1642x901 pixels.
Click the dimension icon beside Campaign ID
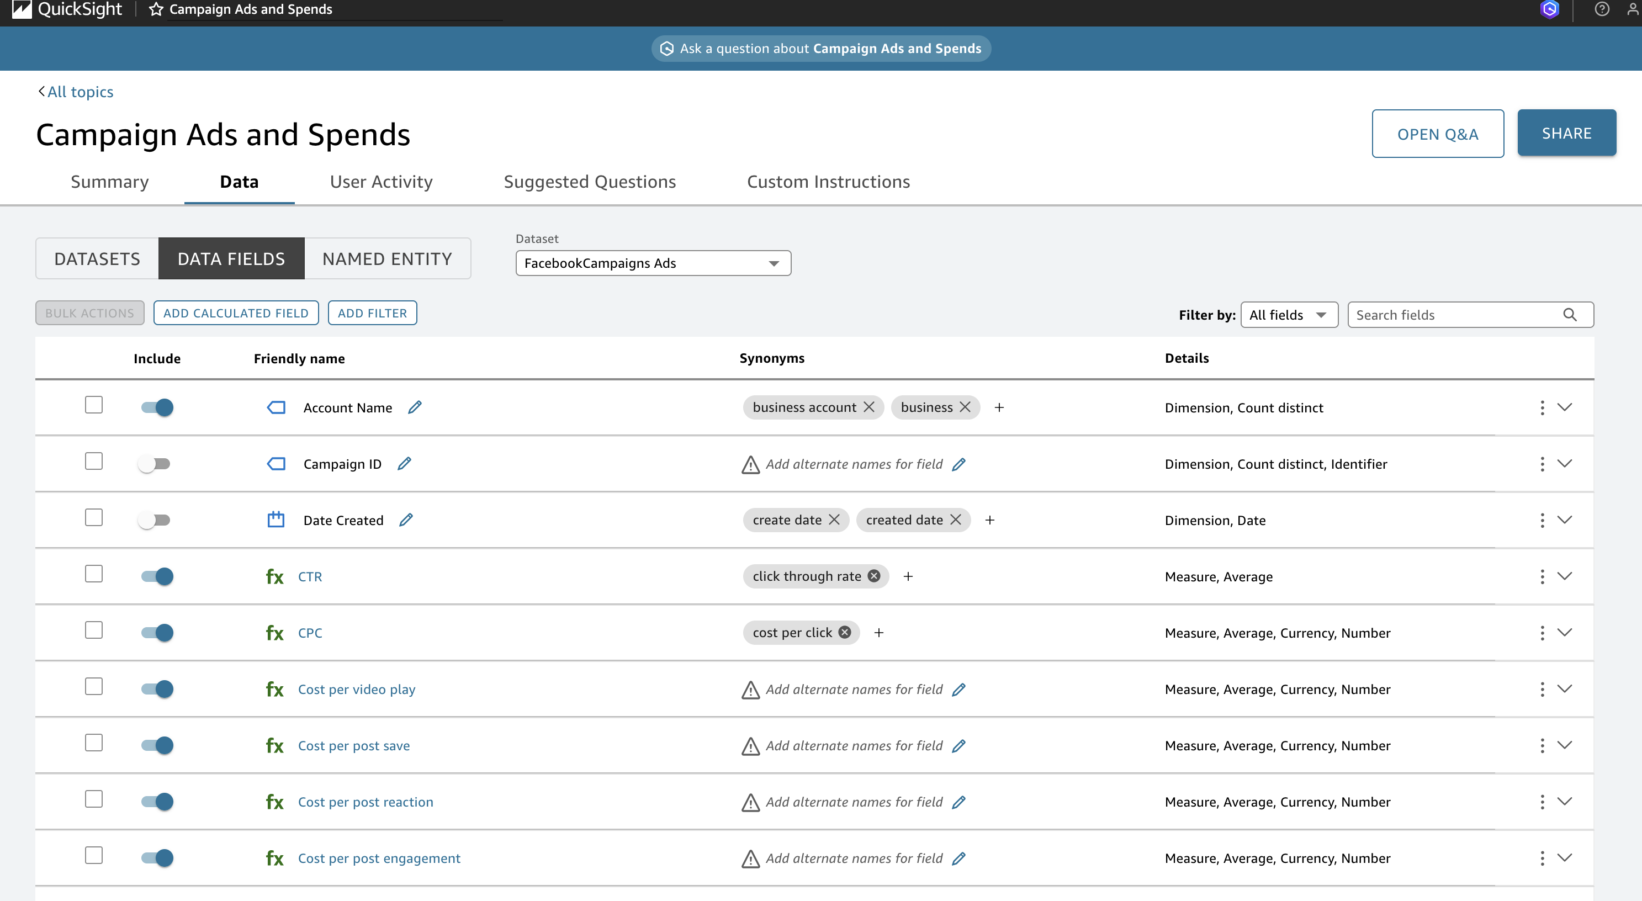276,463
